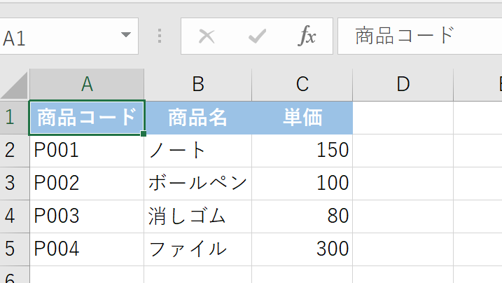Image resolution: width=502 pixels, height=283 pixels.
Task: Open Insert Function with the fx icon
Action: pos(307,36)
